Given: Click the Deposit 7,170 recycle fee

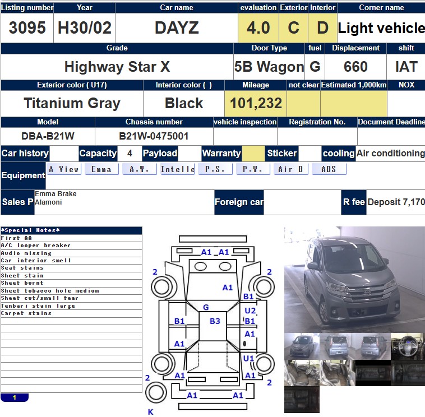Looking at the screenshot, I should click(x=396, y=202).
